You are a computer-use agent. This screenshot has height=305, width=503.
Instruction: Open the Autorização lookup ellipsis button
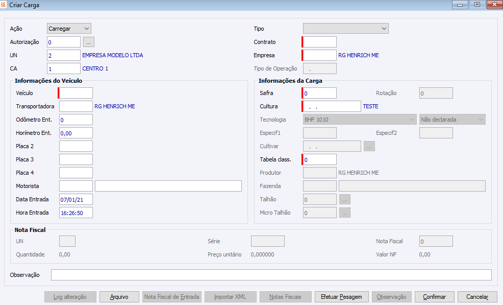coord(89,42)
